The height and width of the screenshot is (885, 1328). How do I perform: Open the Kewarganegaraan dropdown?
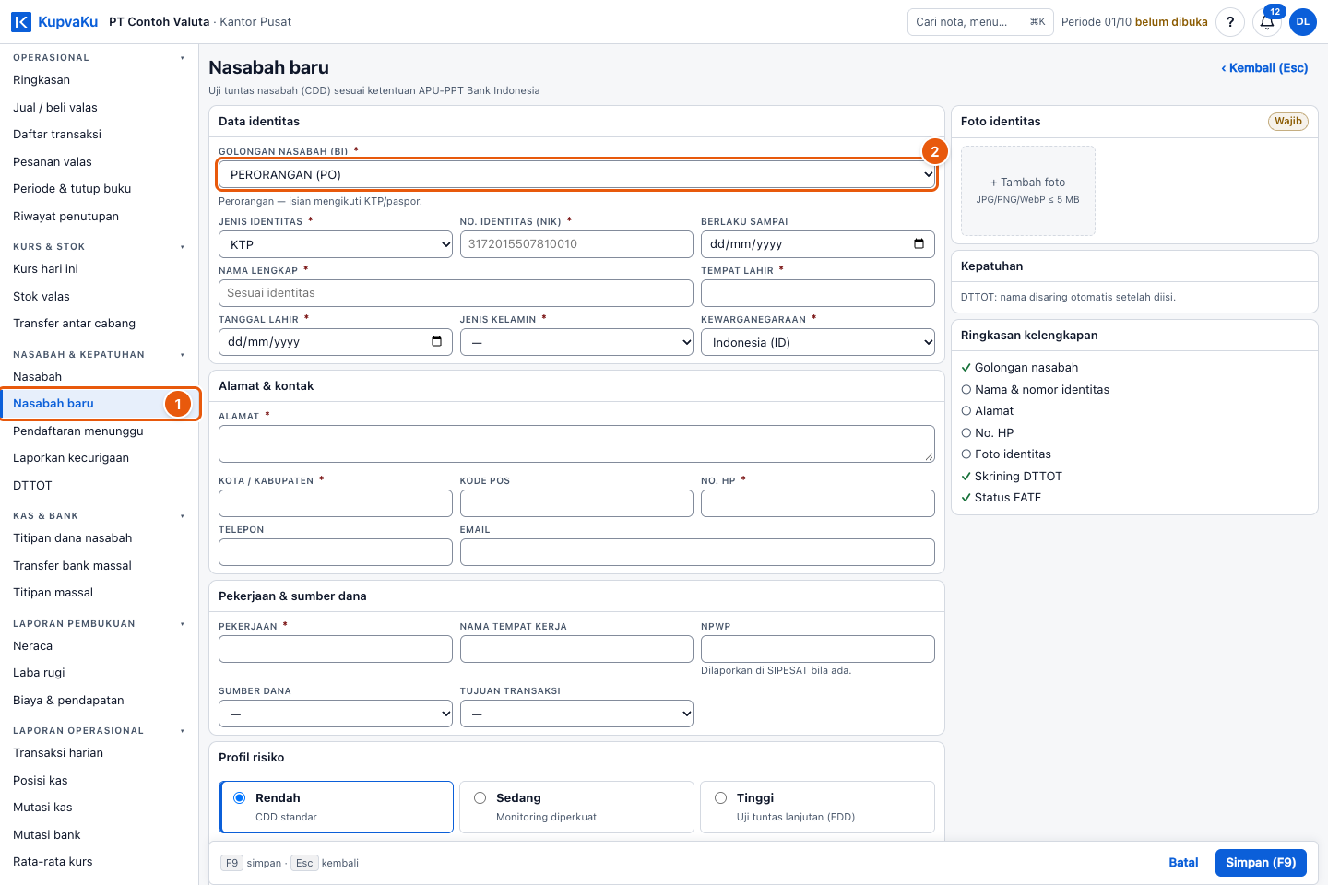tap(818, 342)
